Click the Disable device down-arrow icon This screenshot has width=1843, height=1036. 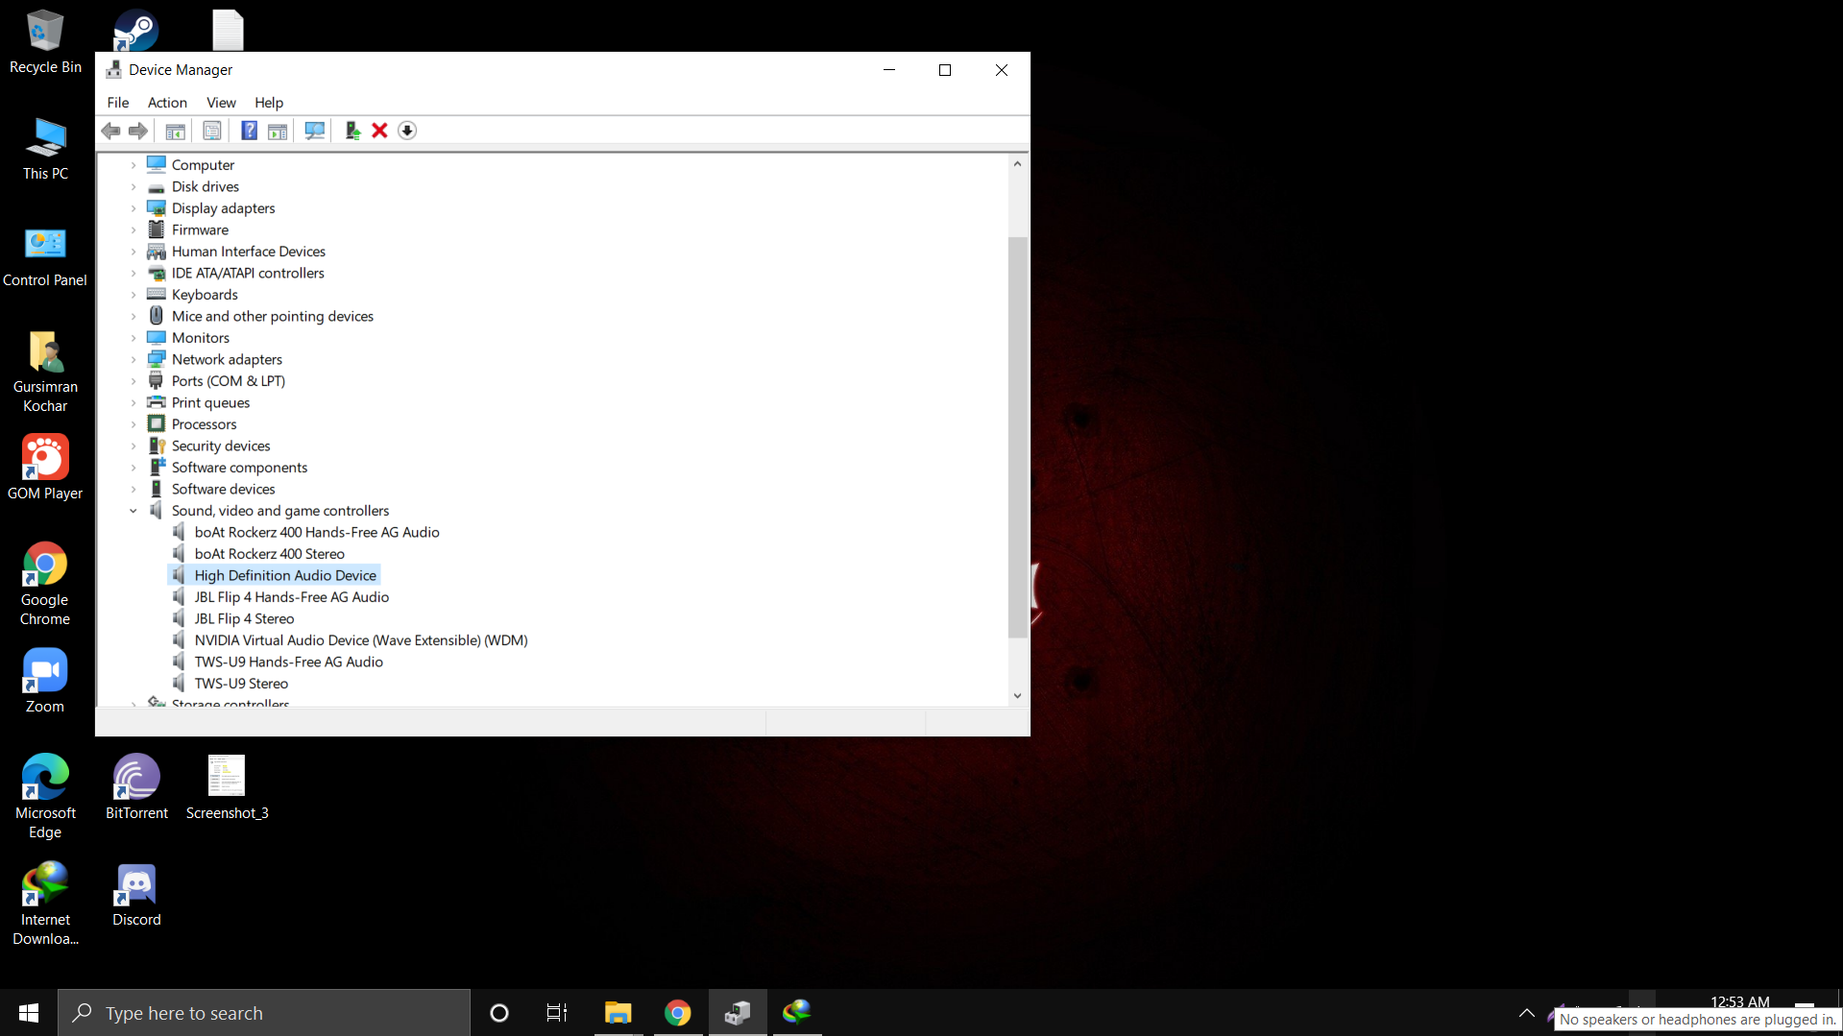click(x=407, y=131)
